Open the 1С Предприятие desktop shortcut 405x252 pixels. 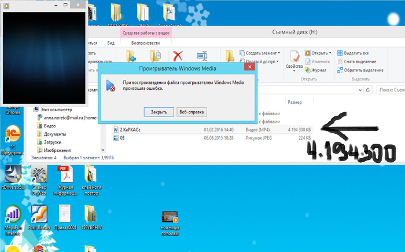coord(12,140)
